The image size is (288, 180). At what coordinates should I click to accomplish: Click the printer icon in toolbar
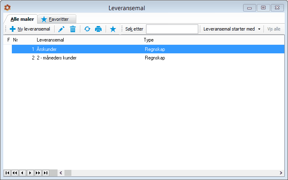[x=98, y=29]
